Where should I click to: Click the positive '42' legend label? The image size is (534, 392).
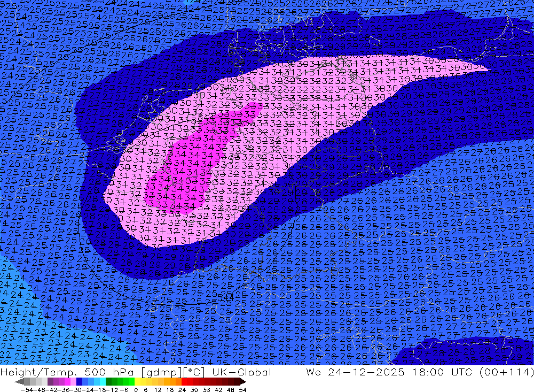click(x=218, y=390)
